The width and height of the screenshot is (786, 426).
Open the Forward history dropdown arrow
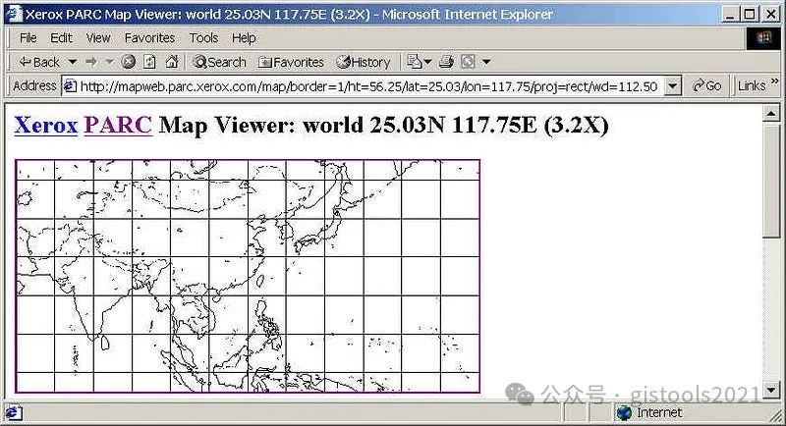(110, 62)
